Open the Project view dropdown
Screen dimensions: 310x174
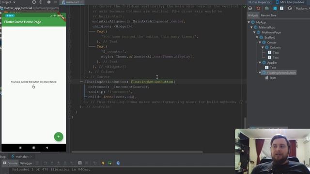[8, 2]
